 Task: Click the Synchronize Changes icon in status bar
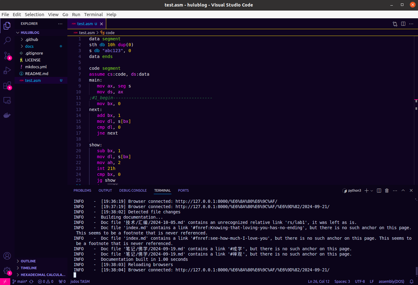coord(31,282)
